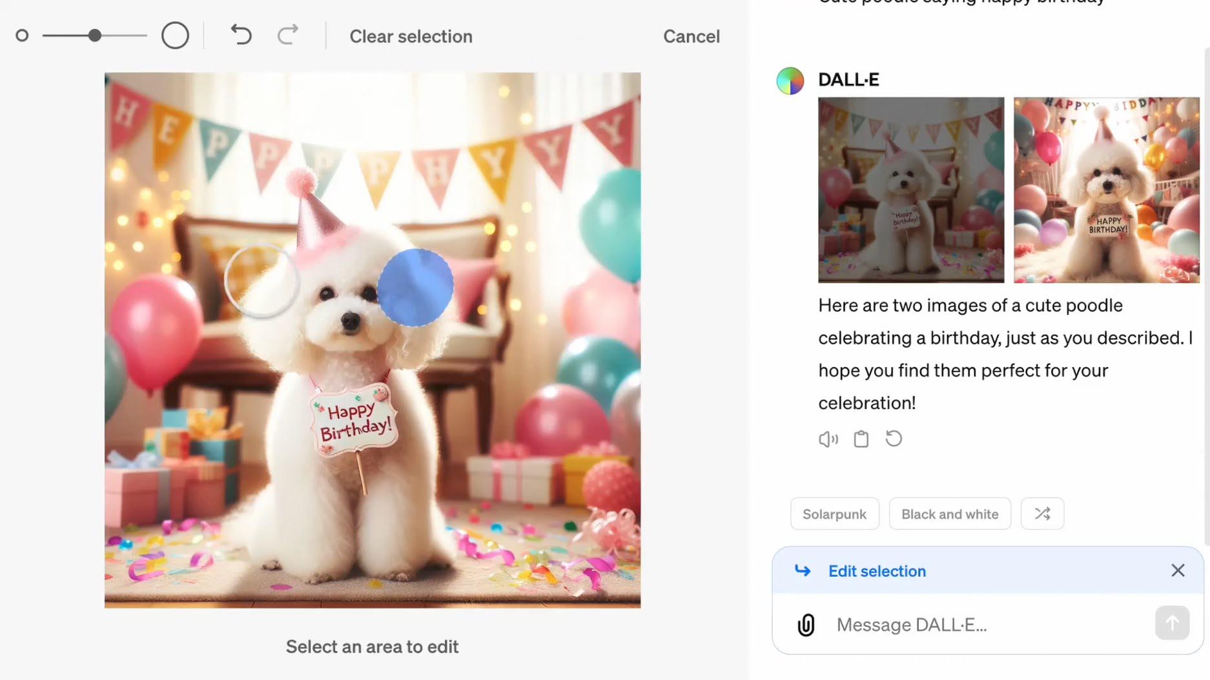Apply the Solarpunk style suggestion
The image size is (1210, 680).
pos(834,514)
